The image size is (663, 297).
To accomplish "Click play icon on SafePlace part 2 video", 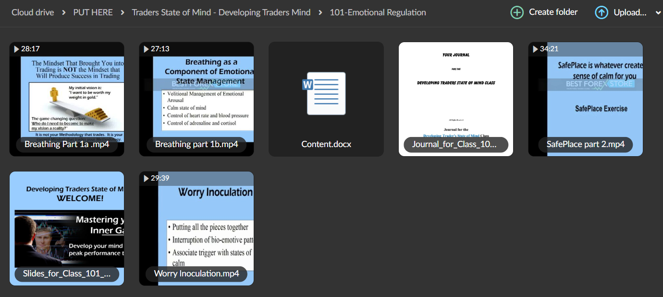I will point(536,49).
